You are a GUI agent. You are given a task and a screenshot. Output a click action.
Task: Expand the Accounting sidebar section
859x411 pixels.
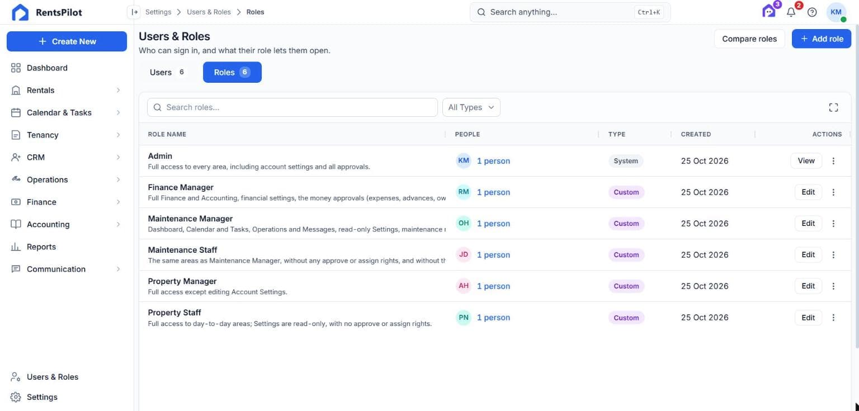pos(67,224)
